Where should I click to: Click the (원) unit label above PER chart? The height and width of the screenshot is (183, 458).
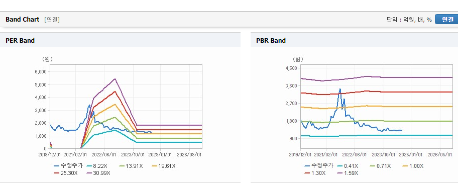click(47, 59)
